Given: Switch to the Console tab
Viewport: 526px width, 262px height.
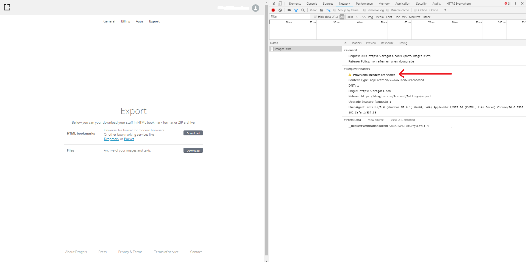Looking at the screenshot, I should coord(312,4).
